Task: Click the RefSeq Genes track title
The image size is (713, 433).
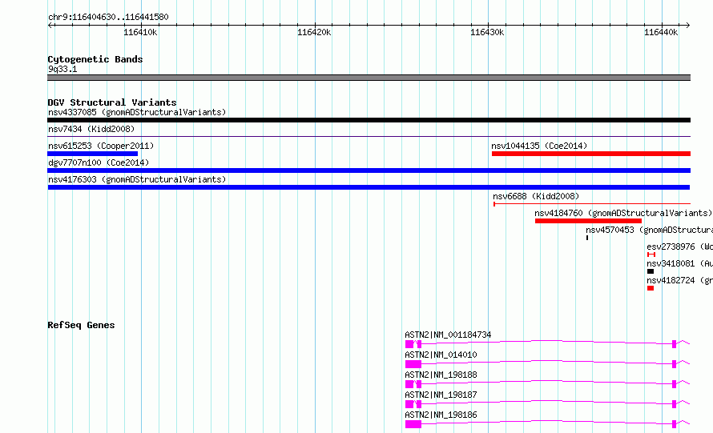Action: click(81, 325)
